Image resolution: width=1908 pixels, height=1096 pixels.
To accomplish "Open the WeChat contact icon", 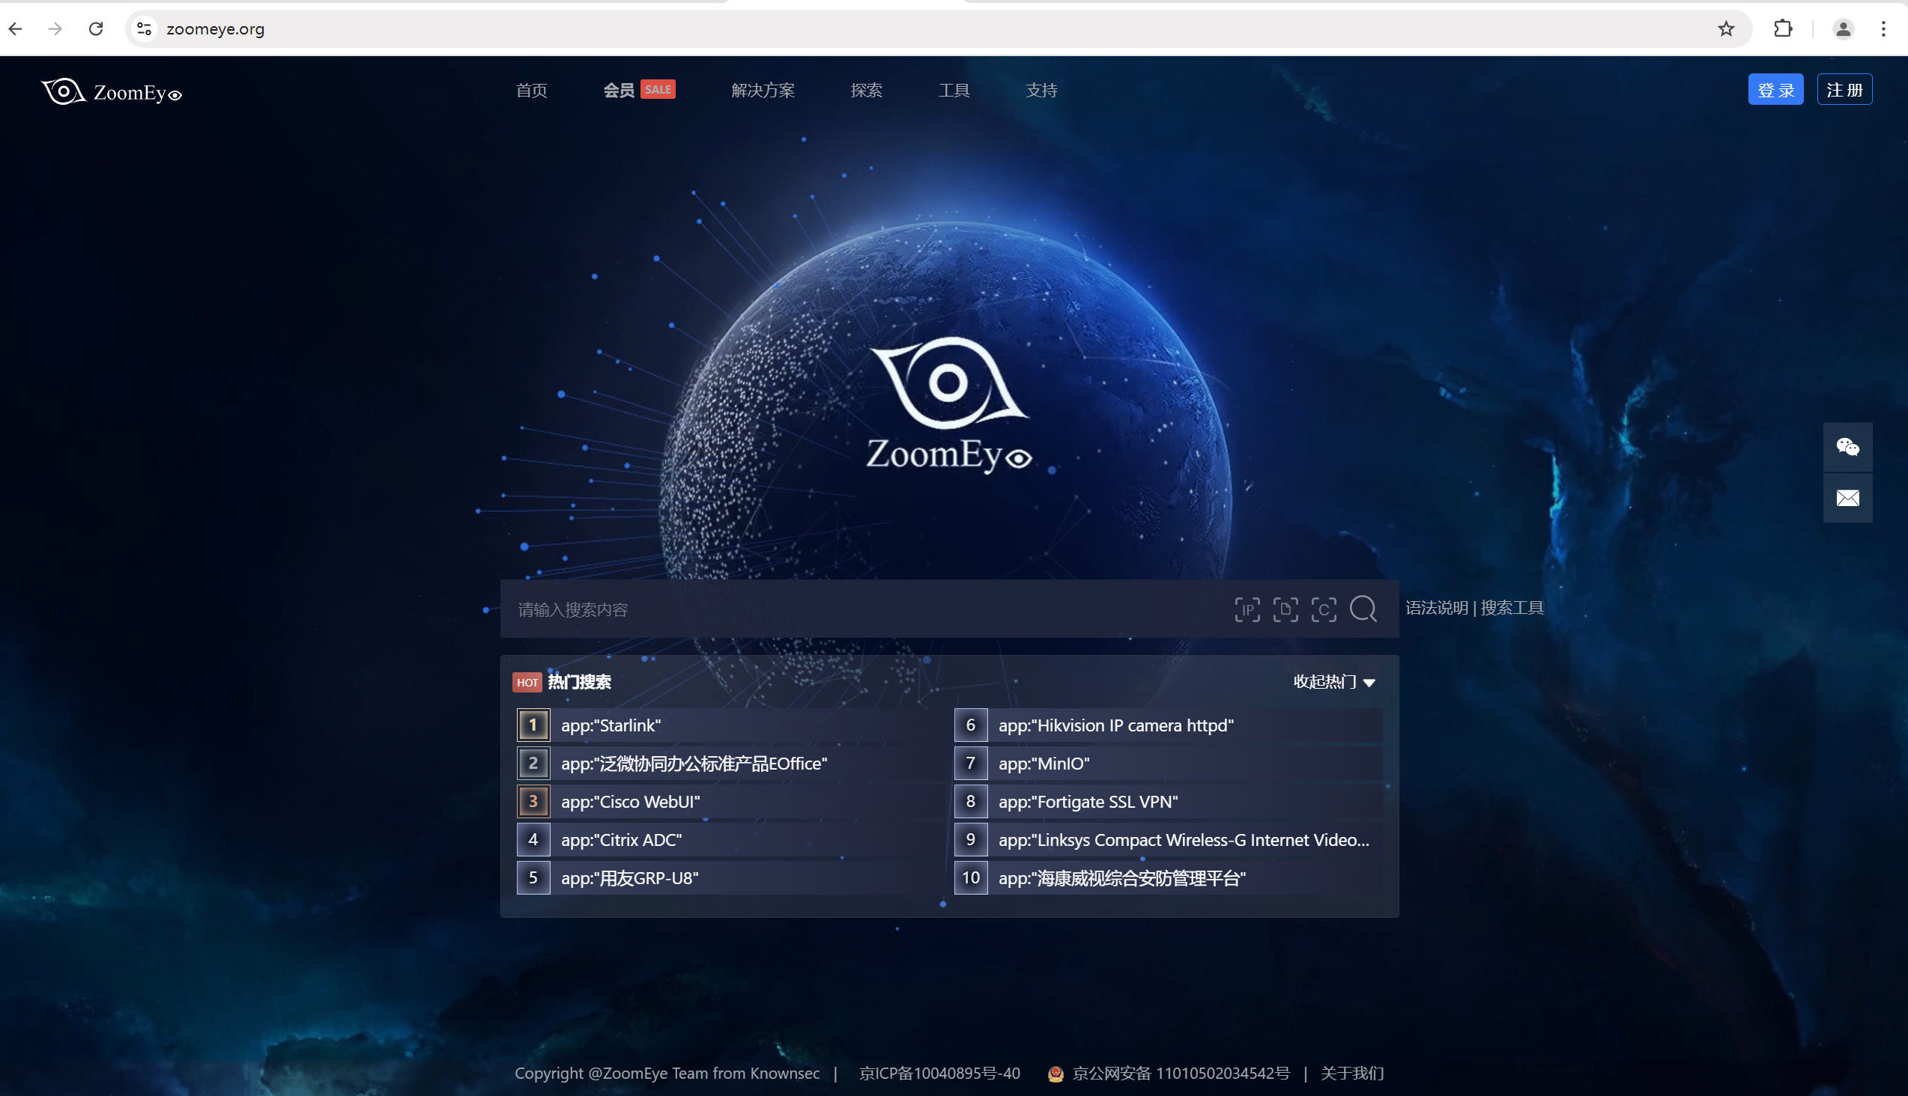I will 1847,447.
